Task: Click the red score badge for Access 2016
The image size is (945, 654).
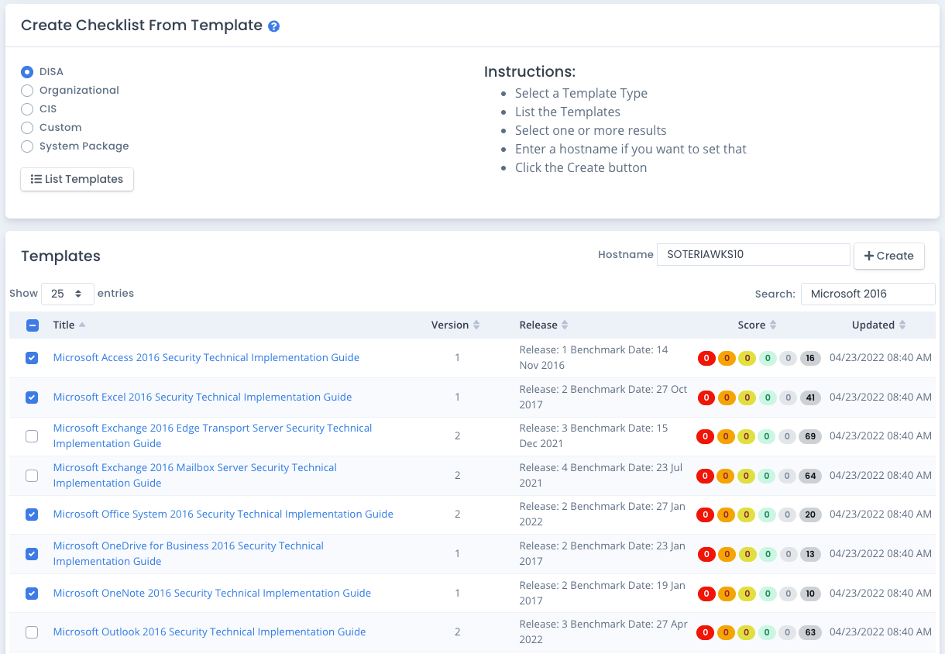Action: tap(706, 358)
